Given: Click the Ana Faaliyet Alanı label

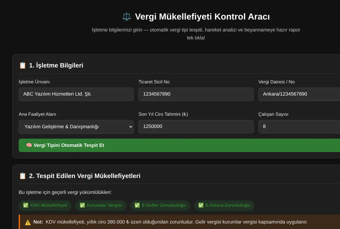Looking at the screenshot, I should (37, 114).
